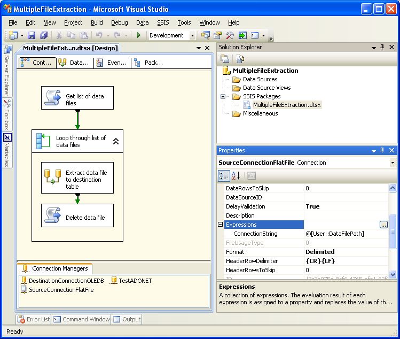The height and width of the screenshot is (339, 400).
Task: Open the File menu
Action: (x=13, y=23)
